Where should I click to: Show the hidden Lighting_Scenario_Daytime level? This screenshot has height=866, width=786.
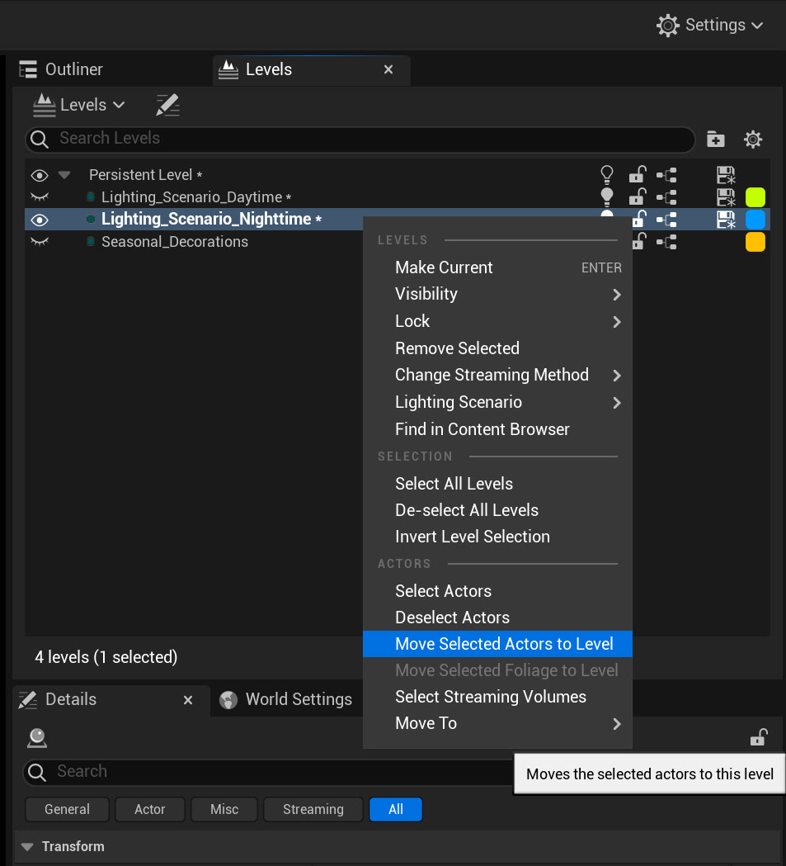coord(40,196)
